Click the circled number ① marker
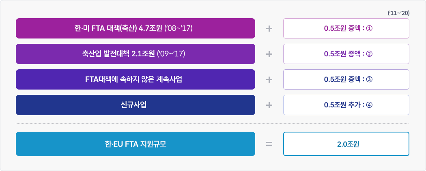426x171 pixels. point(369,29)
